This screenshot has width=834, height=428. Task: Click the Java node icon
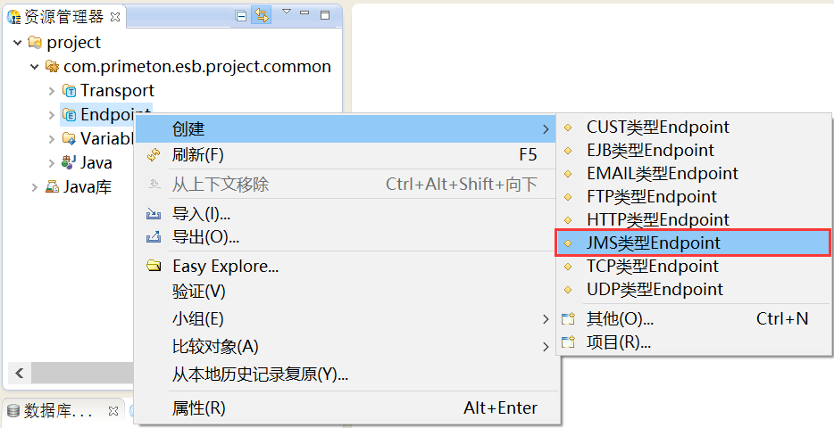point(69,162)
